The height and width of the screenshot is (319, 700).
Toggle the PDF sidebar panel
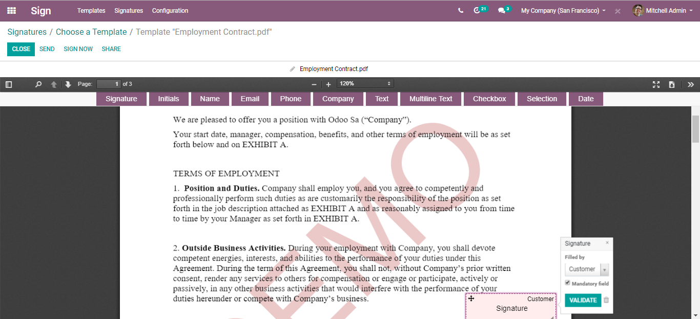pyautogui.click(x=9, y=84)
